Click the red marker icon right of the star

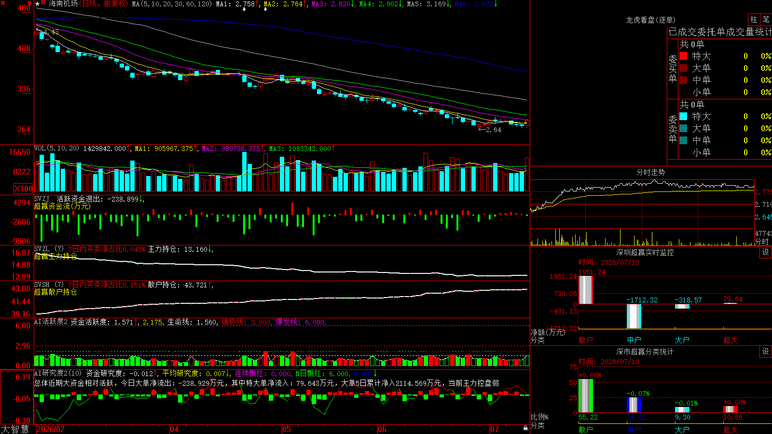43,3
